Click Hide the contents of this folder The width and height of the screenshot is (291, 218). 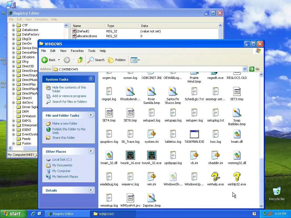click(69, 89)
